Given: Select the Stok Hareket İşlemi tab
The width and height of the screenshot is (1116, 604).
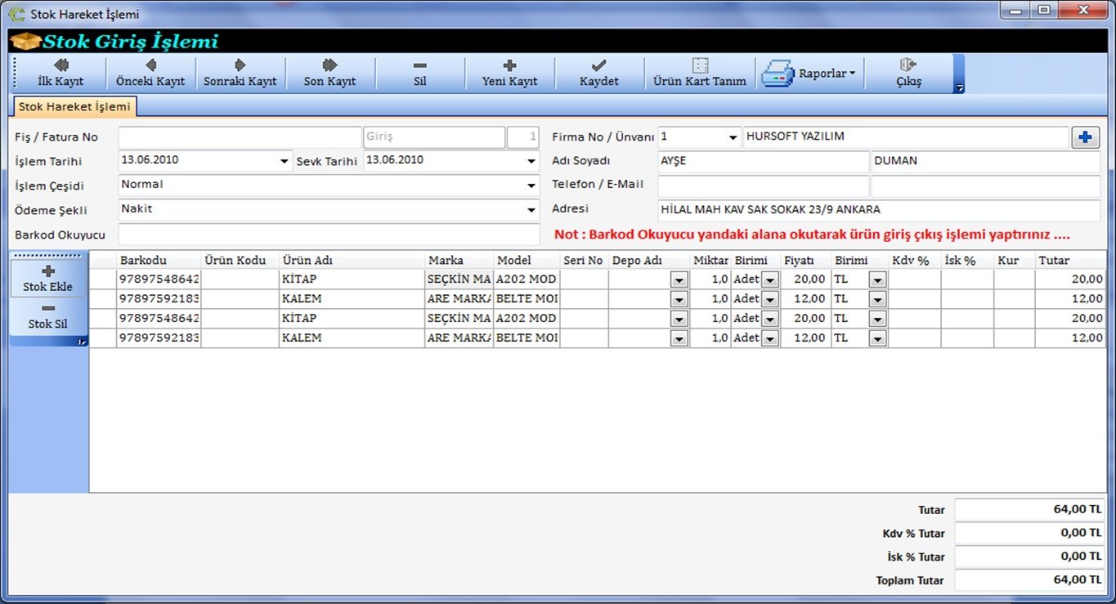Looking at the screenshot, I should click(x=74, y=107).
